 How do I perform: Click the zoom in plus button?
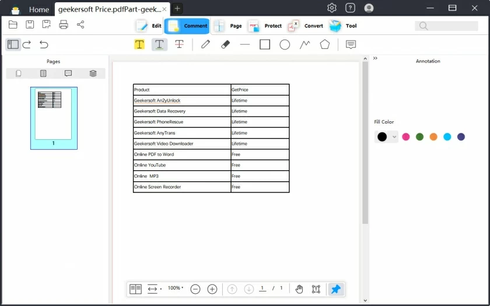(212, 289)
